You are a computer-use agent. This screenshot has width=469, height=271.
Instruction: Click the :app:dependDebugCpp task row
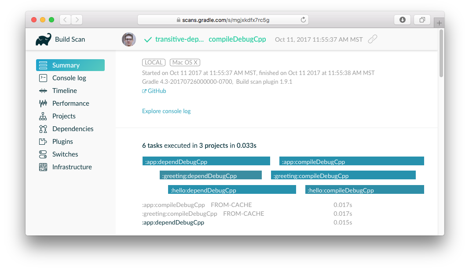pyautogui.click(x=247, y=222)
